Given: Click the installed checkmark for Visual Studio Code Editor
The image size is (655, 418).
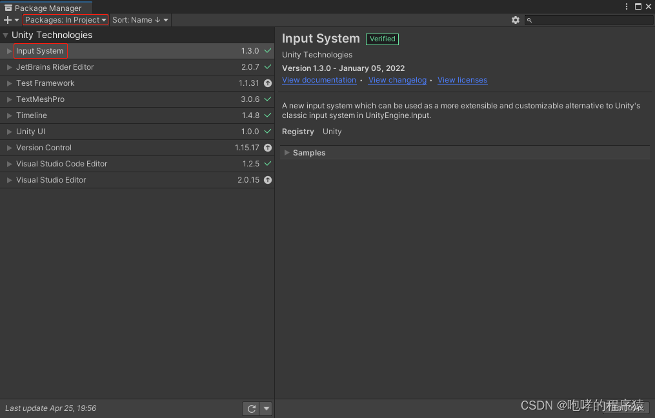Looking at the screenshot, I should 268,164.
